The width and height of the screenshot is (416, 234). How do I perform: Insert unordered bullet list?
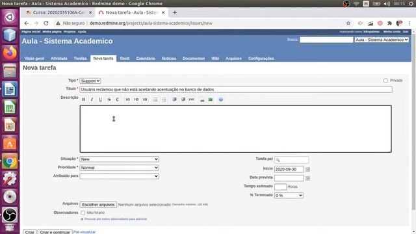[155, 99]
